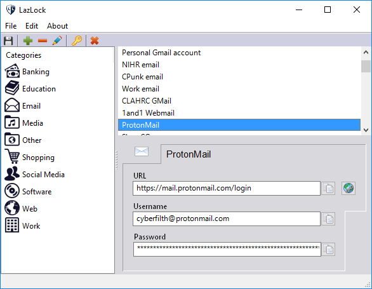Select the Social Media people icon

click(x=12, y=173)
